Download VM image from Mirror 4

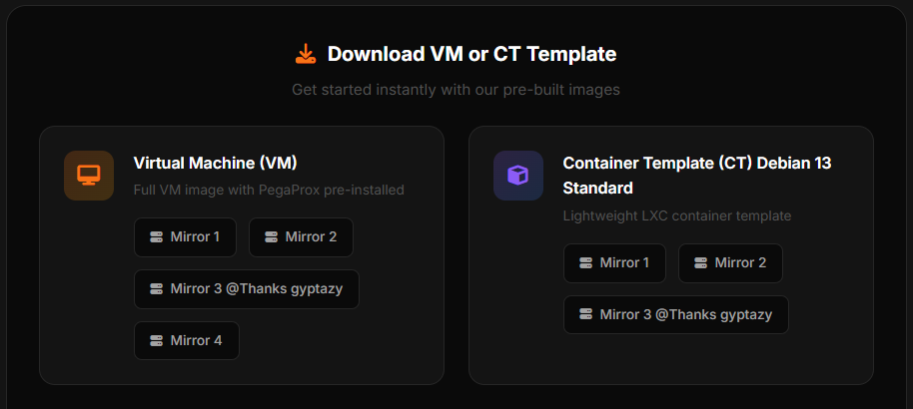click(187, 341)
